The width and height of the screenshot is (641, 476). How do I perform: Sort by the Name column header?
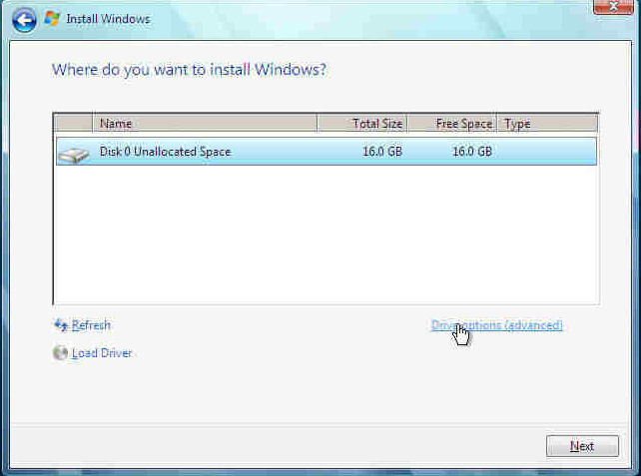tap(205, 124)
